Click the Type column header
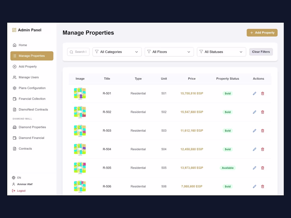Viewport: 291px width, 218px height. click(138, 78)
